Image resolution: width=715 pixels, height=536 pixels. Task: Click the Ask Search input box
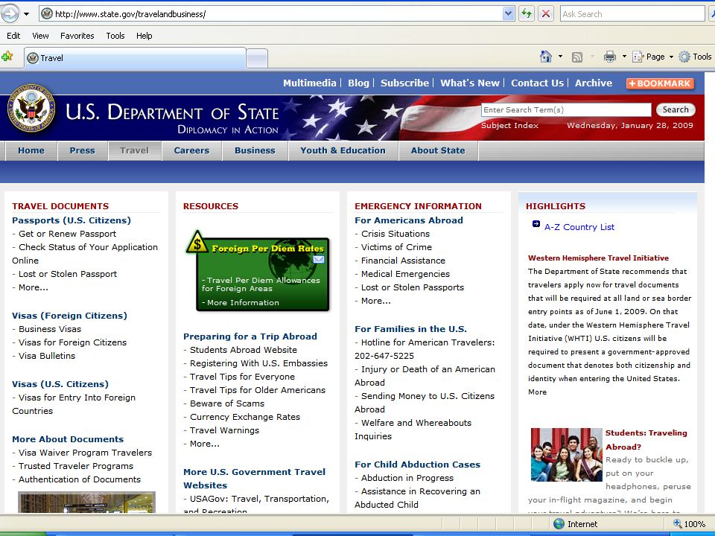click(632, 14)
